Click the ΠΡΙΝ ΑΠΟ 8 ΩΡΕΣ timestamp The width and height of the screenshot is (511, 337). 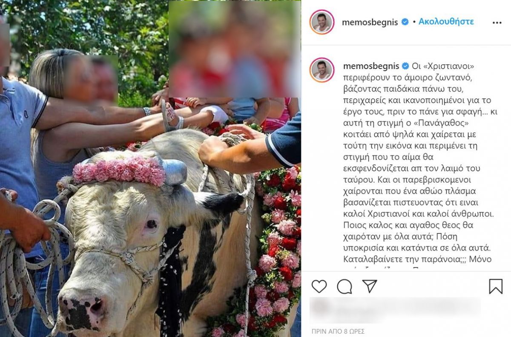pyautogui.click(x=338, y=331)
